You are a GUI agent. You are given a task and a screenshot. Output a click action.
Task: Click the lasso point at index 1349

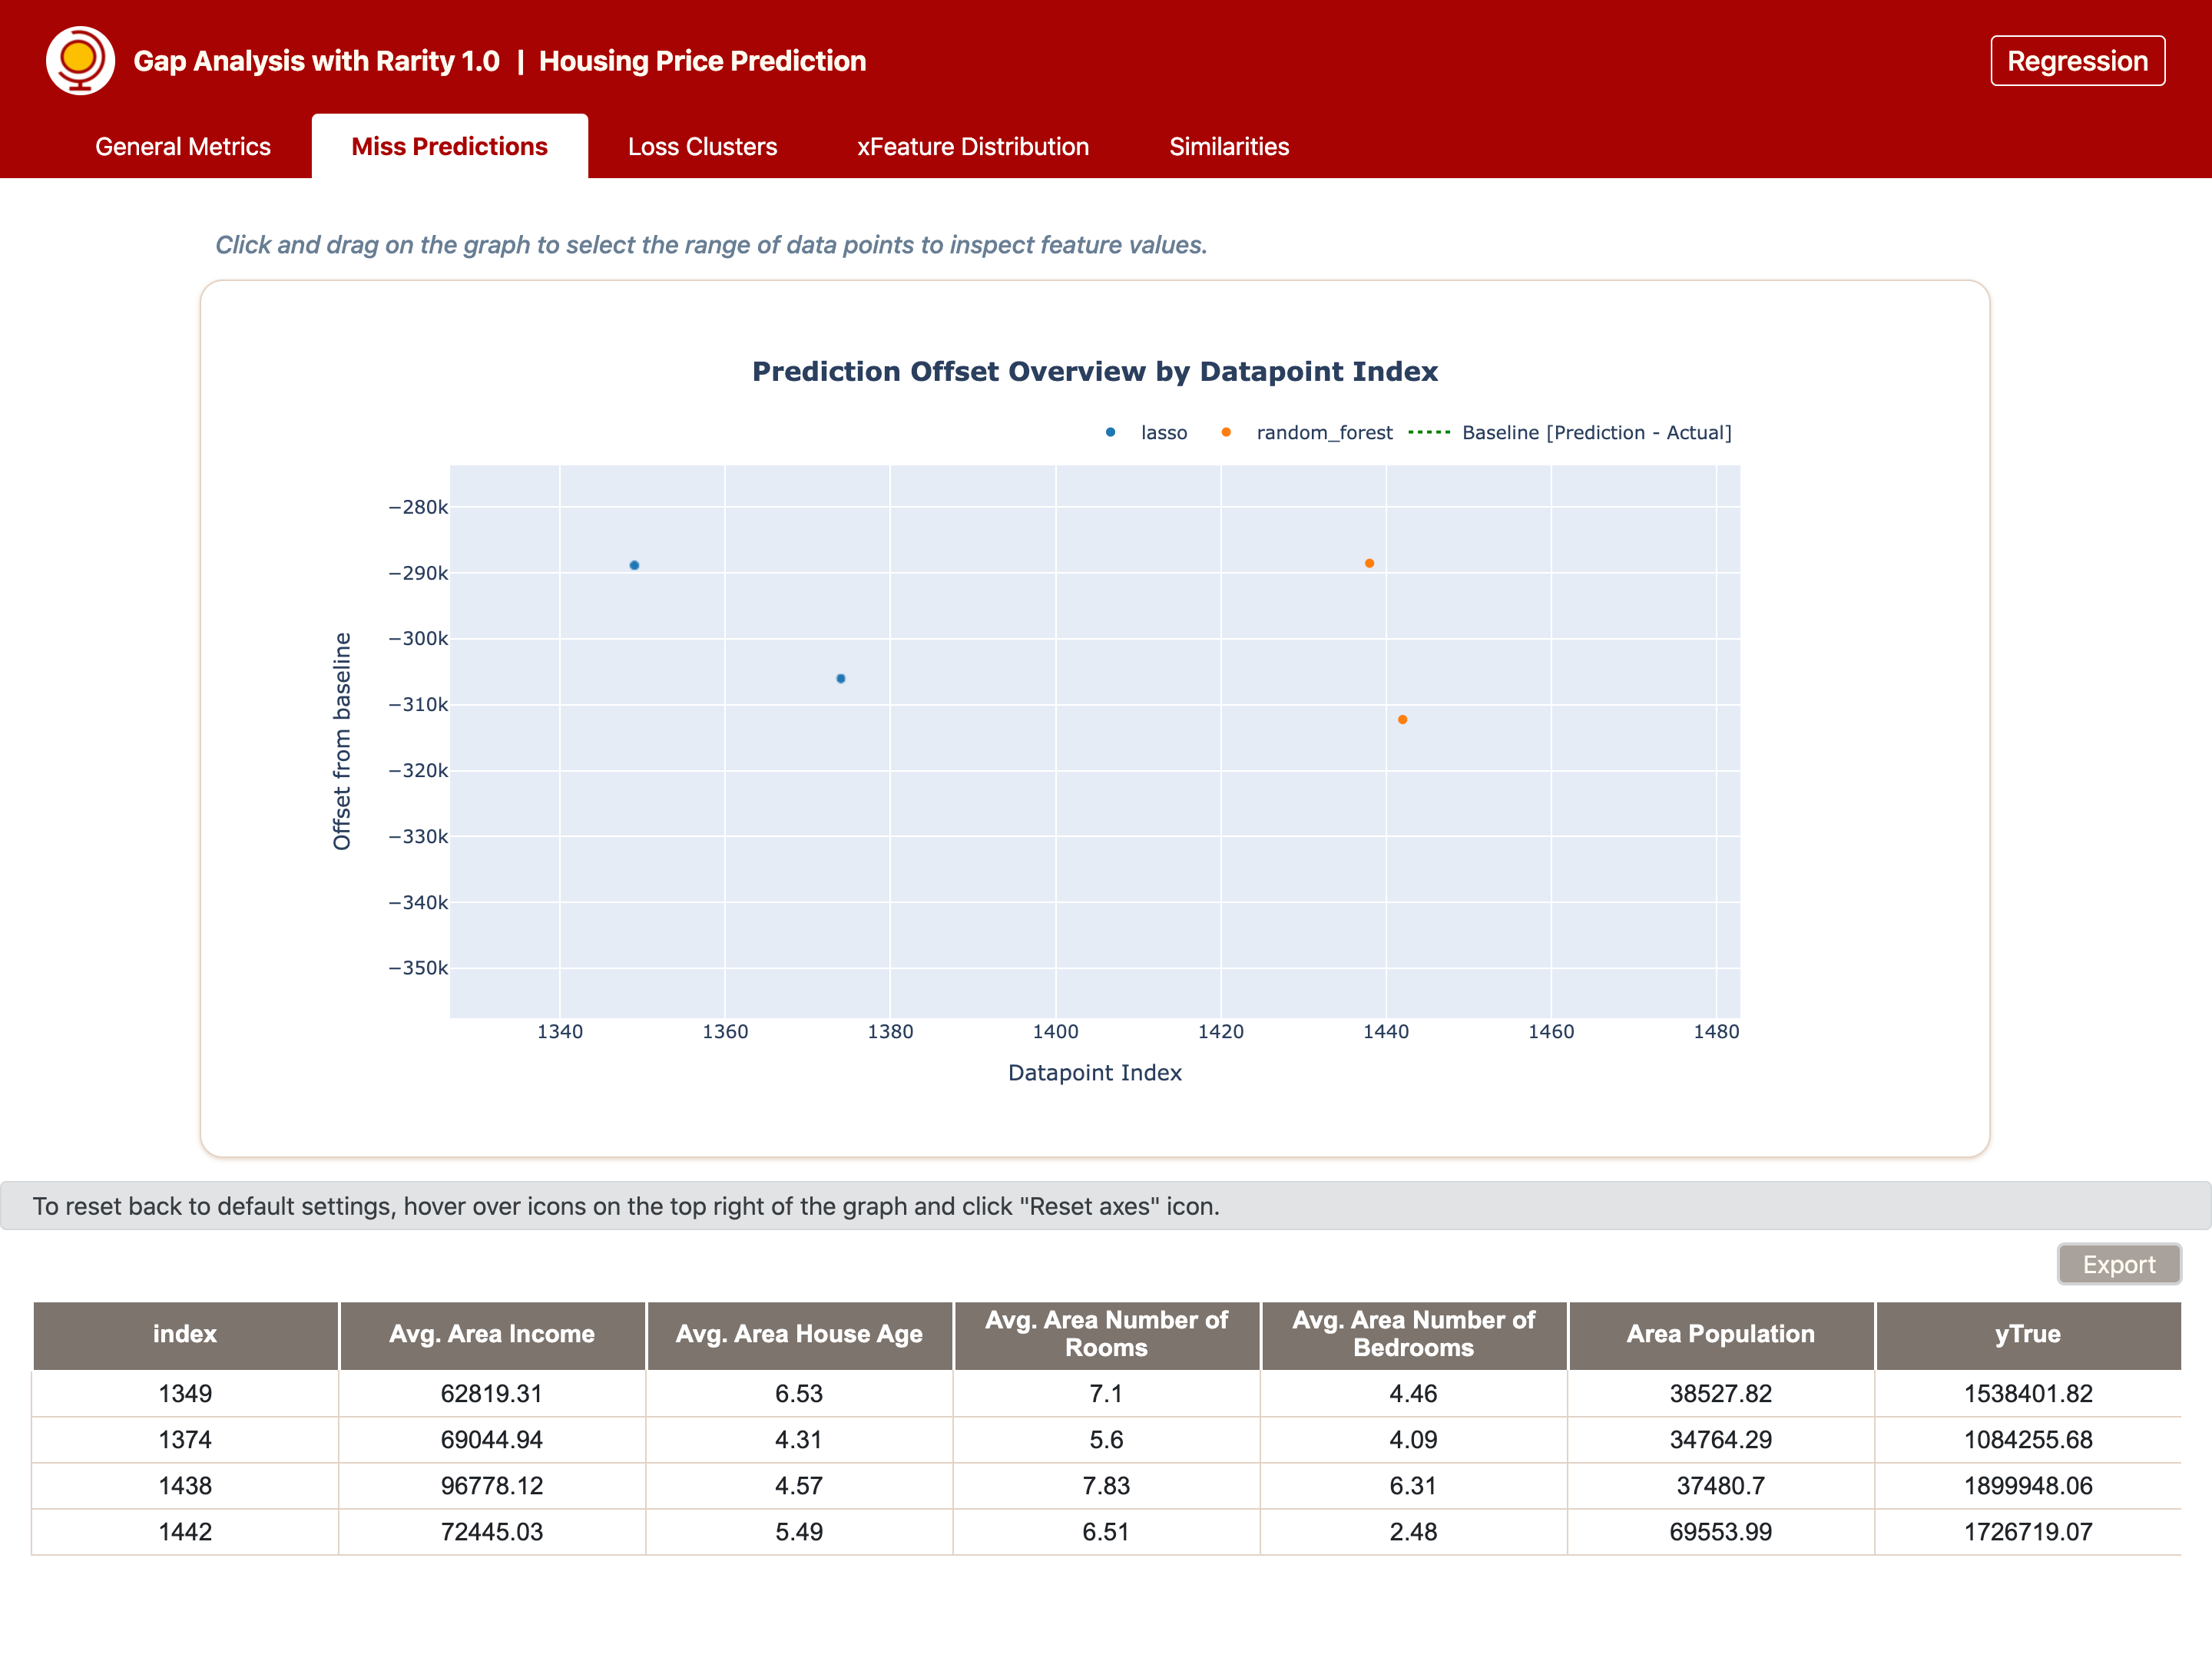tap(634, 565)
